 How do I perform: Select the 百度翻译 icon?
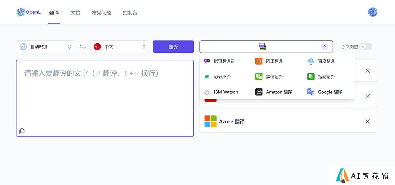[311, 61]
